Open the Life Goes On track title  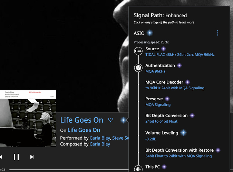pos(81,120)
